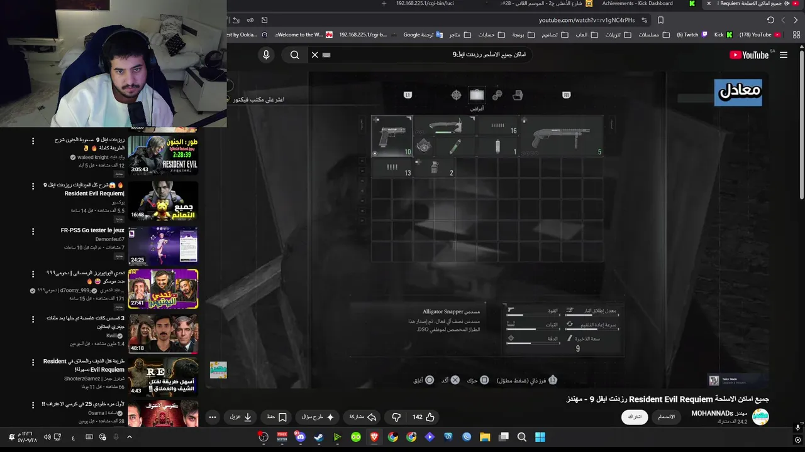Open options menu for waleed knight video
This screenshot has height=452, width=805.
(33, 141)
